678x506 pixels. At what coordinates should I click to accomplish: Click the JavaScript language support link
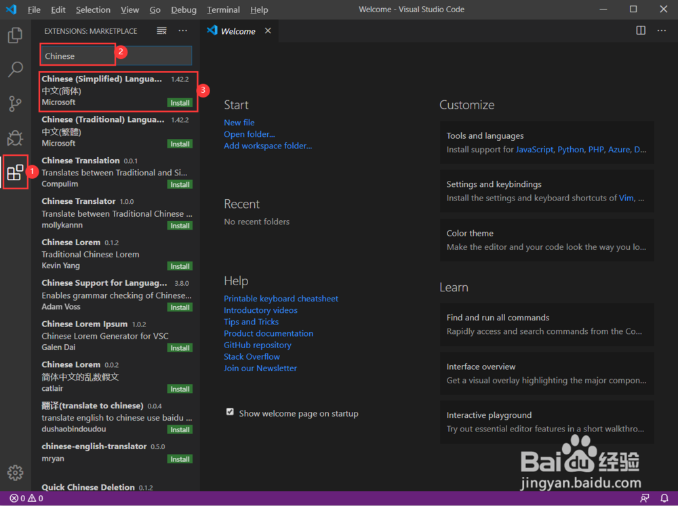[534, 150]
